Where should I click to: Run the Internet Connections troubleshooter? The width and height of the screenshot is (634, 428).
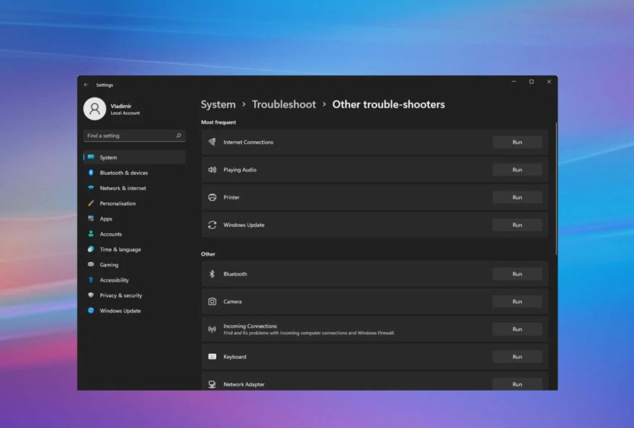tap(517, 142)
